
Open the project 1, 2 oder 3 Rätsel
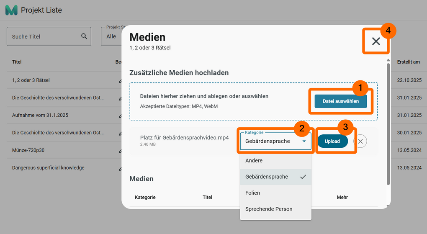pyautogui.click(x=31, y=80)
